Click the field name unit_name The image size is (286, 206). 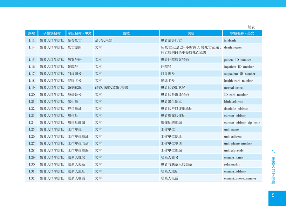click(x=231, y=129)
